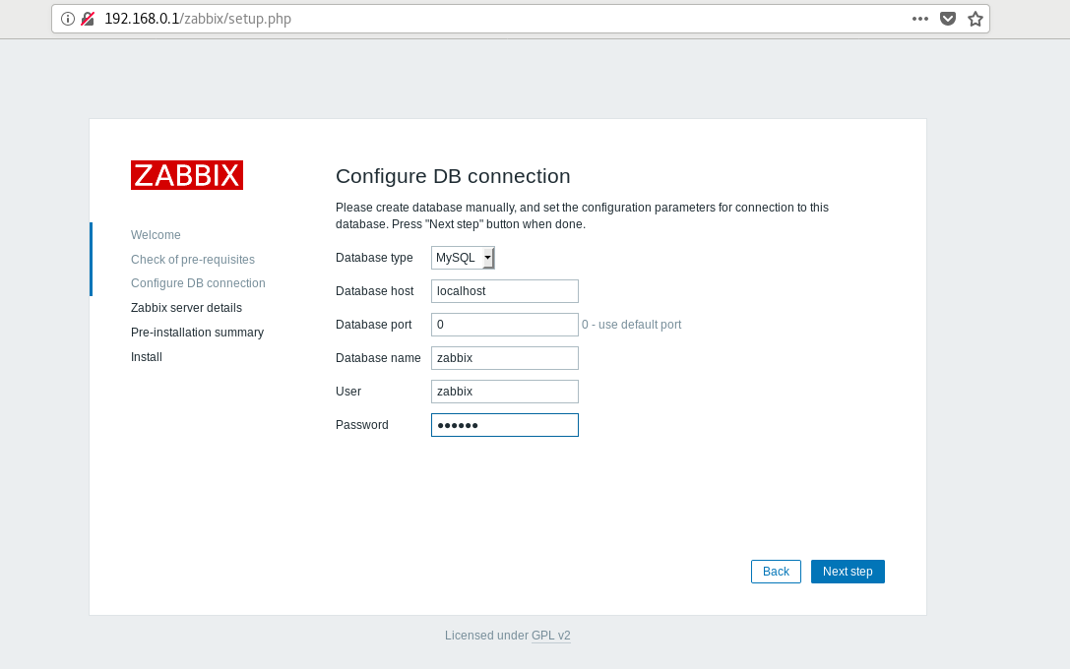Click the '0 - use default port' hint
The width and height of the screenshot is (1070, 669).
(x=631, y=325)
